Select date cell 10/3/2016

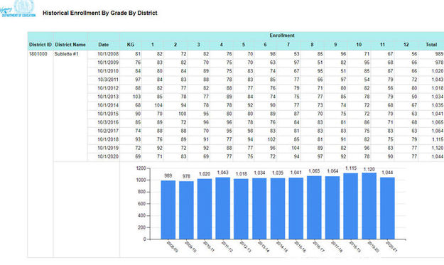pyautogui.click(x=108, y=122)
